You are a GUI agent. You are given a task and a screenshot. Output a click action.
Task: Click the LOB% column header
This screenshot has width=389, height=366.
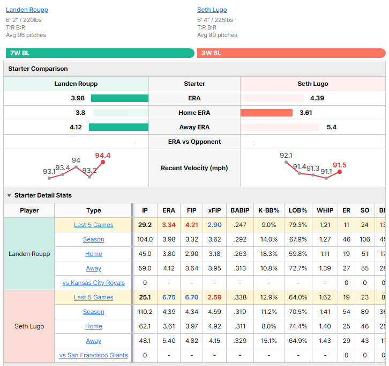tap(298, 210)
